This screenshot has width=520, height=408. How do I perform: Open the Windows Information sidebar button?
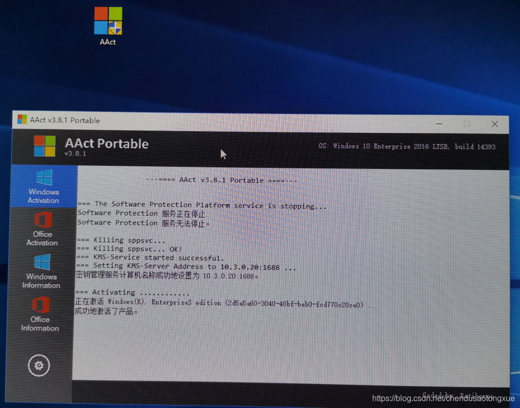[42, 271]
